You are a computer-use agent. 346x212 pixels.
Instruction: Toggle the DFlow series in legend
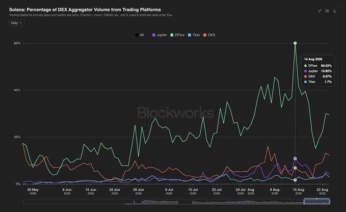[x=177, y=35]
